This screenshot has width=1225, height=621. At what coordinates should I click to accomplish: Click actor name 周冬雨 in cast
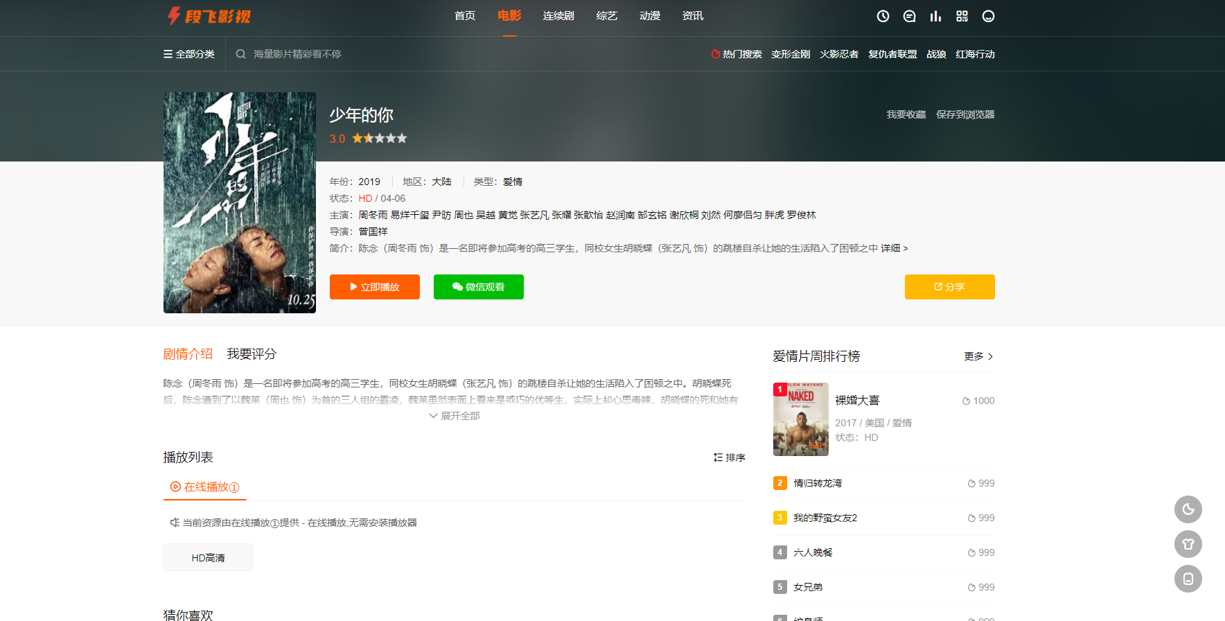(373, 215)
